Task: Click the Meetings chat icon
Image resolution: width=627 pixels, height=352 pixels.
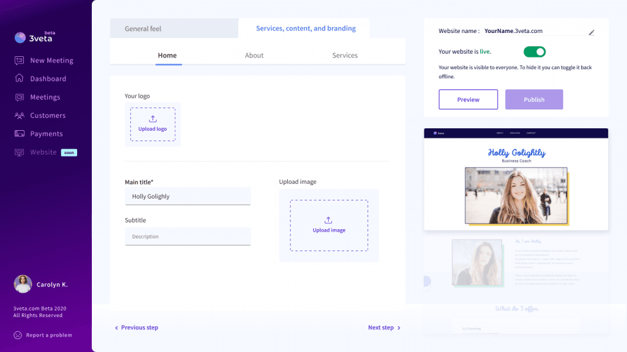Action: tap(19, 97)
